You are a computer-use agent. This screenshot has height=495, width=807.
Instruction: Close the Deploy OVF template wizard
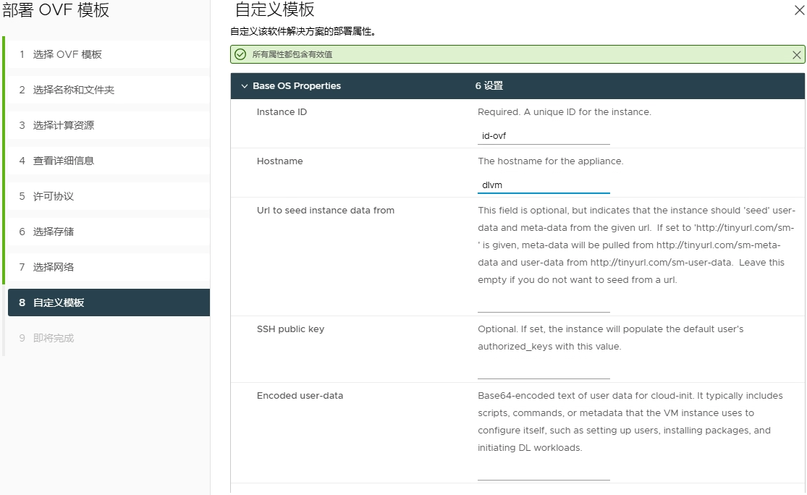coord(798,10)
